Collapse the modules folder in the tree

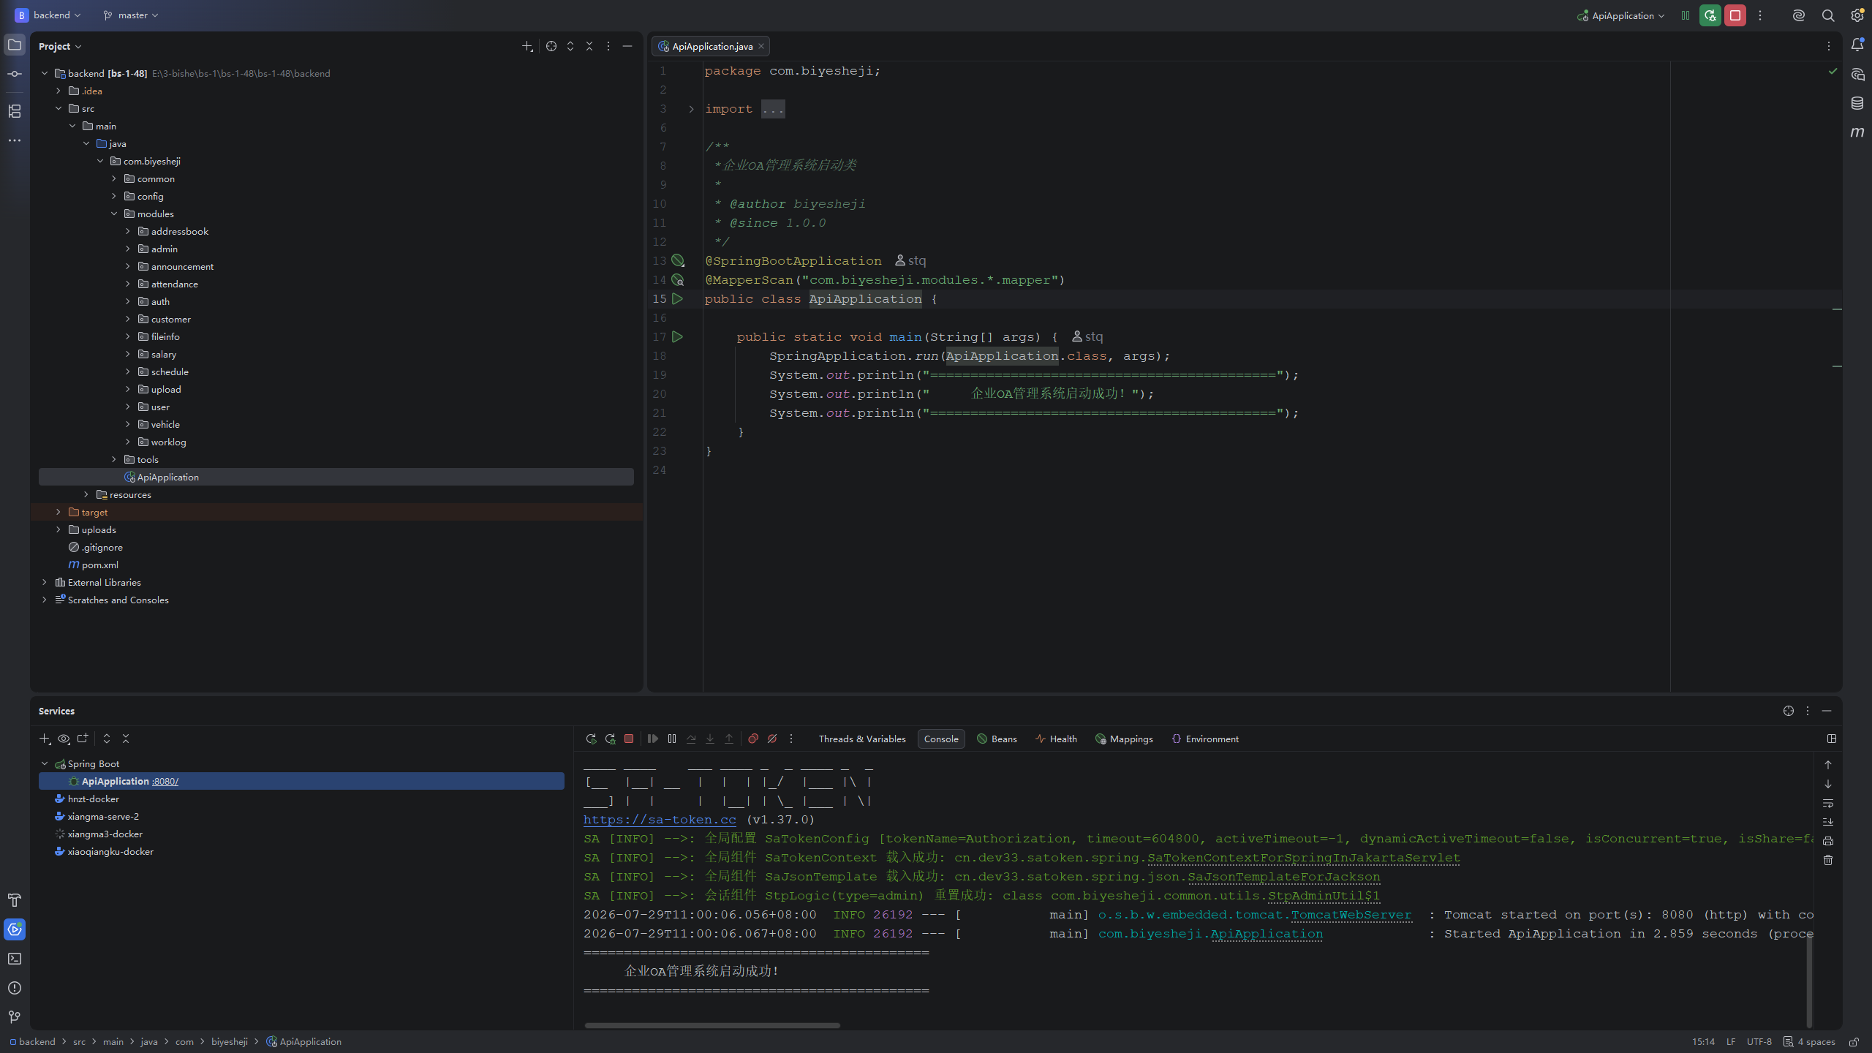(x=114, y=214)
